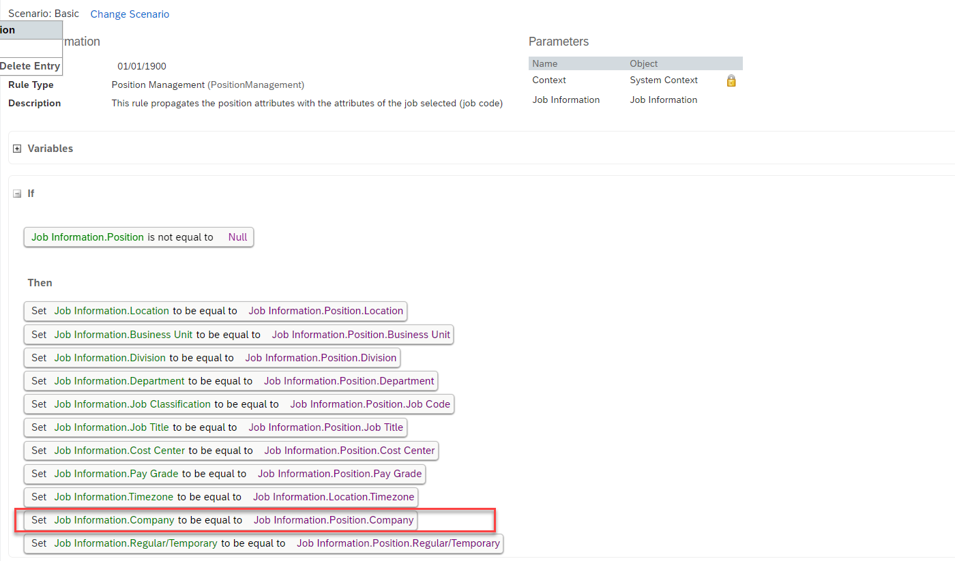The width and height of the screenshot is (955, 561).
Task: Select value Job Information.Position.Regular/Temporary
Action: [398, 543]
